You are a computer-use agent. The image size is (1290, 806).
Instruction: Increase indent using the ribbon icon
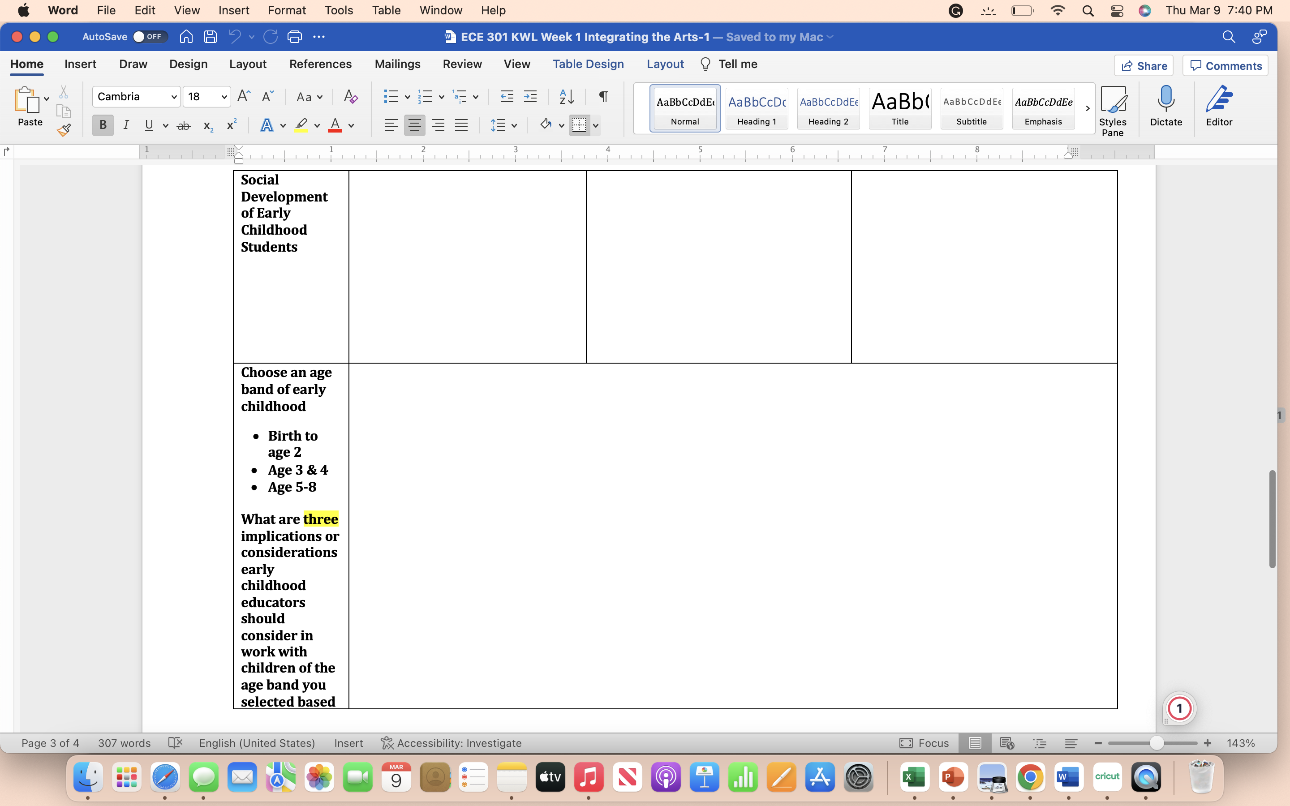click(x=530, y=96)
